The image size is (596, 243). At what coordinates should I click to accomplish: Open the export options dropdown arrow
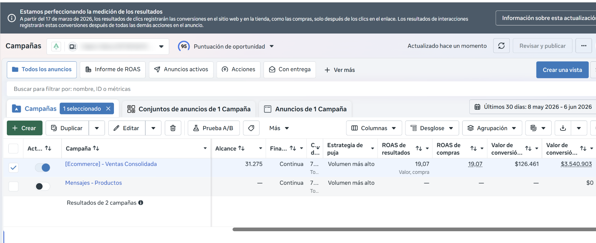tap(579, 128)
